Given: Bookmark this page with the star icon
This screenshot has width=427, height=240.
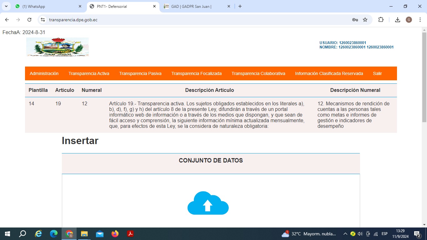Looking at the screenshot, I should (x=365, y=20).
